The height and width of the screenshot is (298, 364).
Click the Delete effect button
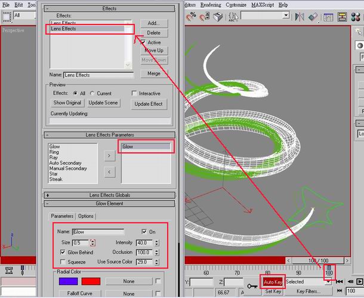pyautogui.click(x=154, y=33)
